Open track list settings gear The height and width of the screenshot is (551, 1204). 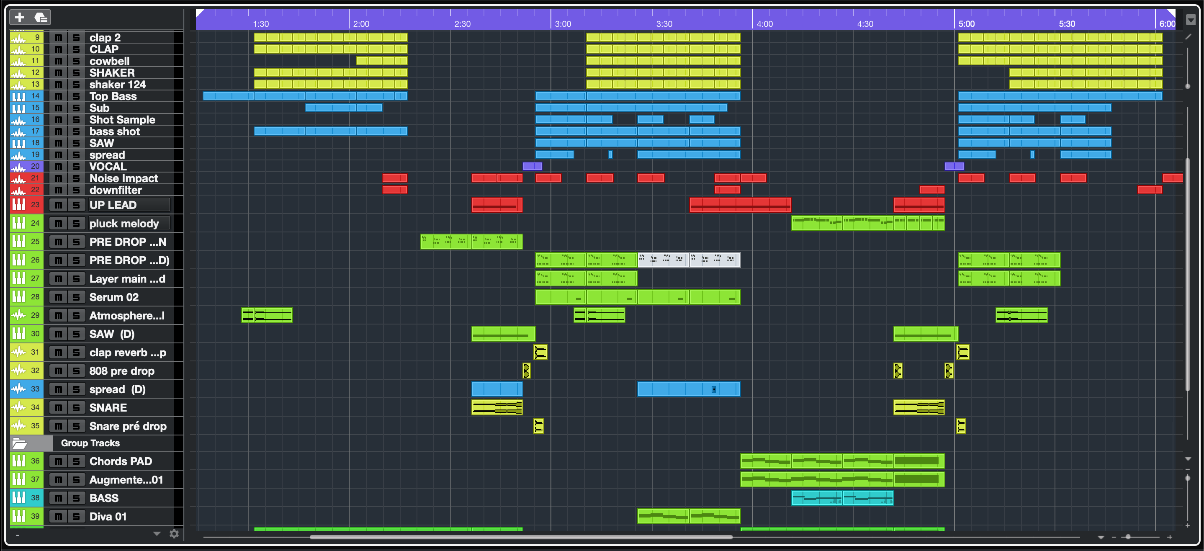pos(174,534)
